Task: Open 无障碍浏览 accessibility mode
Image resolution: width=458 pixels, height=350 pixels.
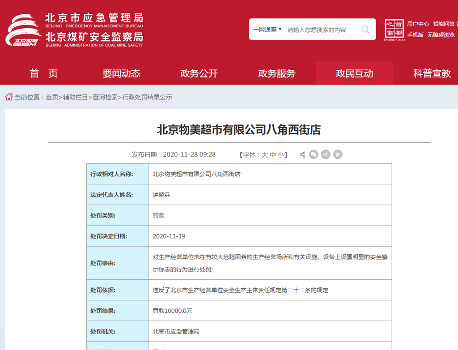Action: click(x=441, y=35)
